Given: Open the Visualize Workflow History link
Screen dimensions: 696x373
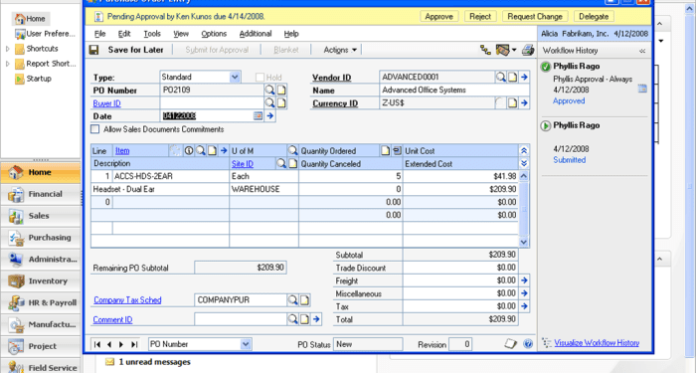Looking at the screenshot, I should pos(597,343).
